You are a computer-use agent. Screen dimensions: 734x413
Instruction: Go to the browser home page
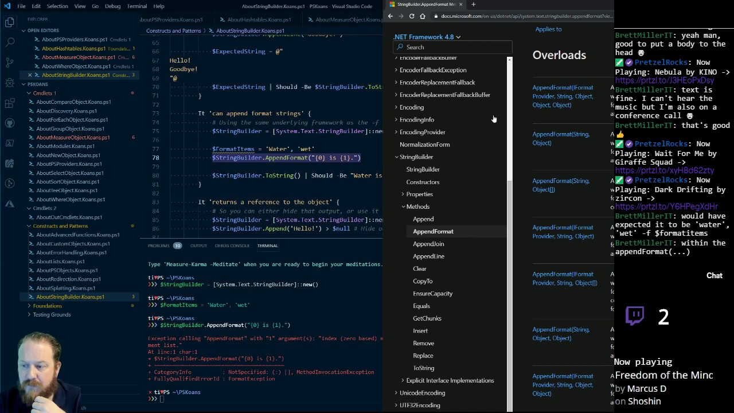pos(423,16)
